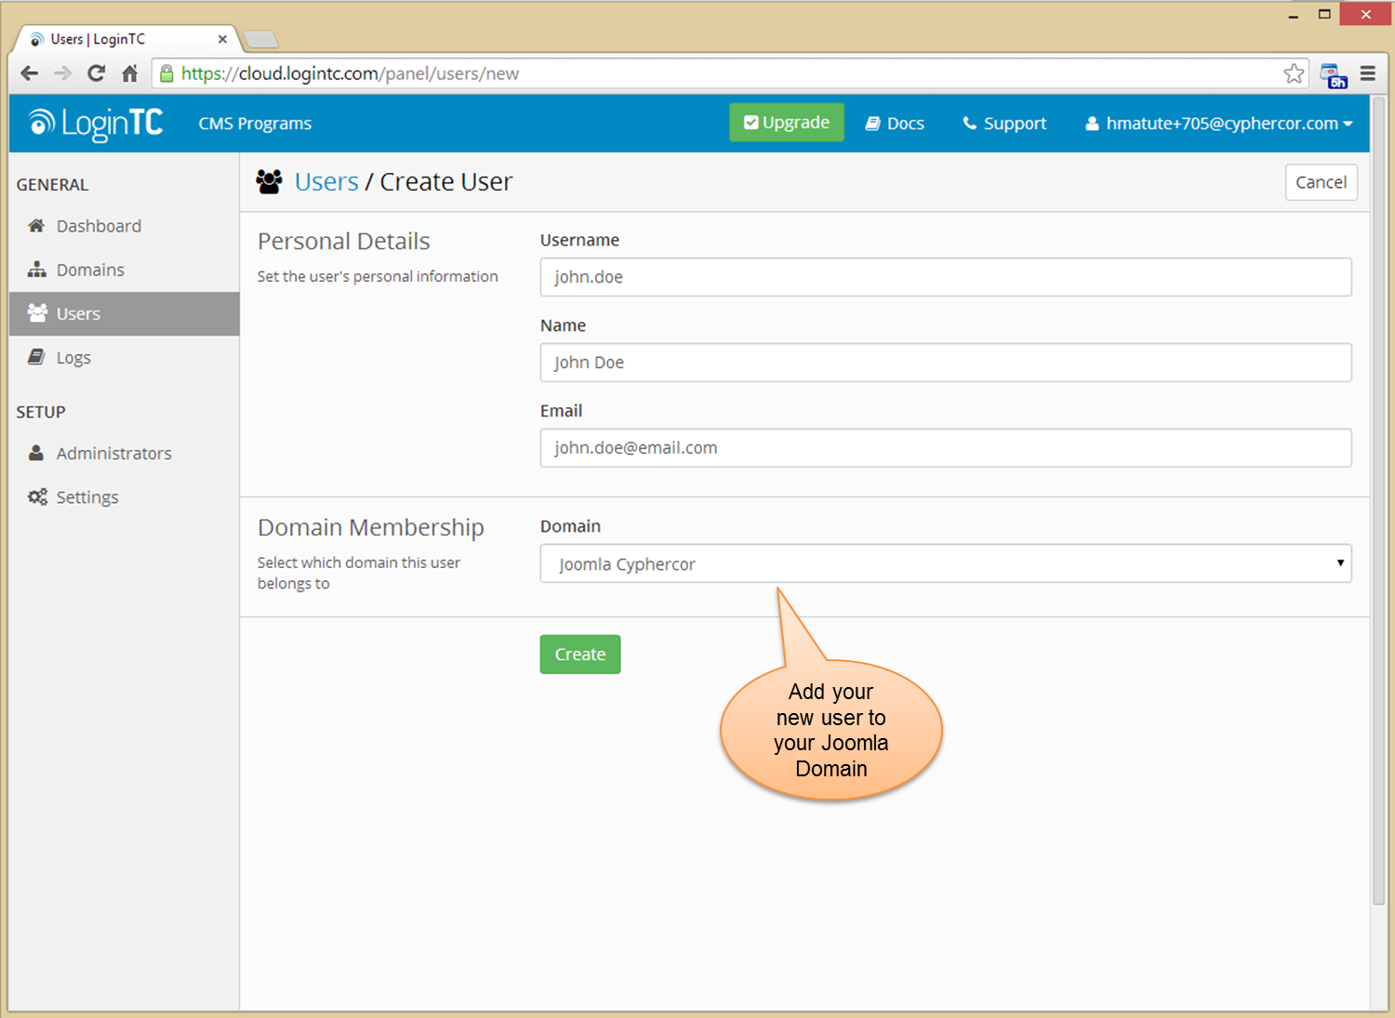
Task: Click the Users breadcrumb link
Action: tap(326, 182)
